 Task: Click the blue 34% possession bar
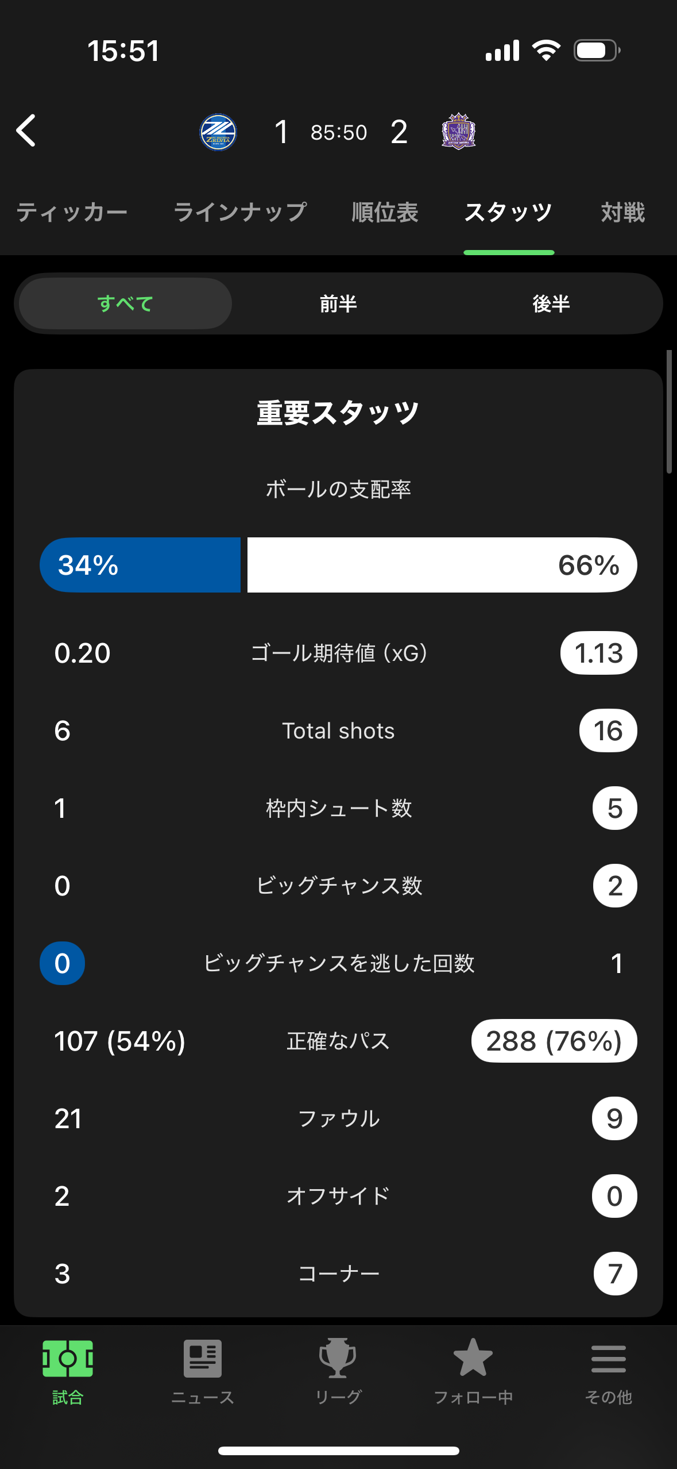pyautogui.click(x=140, y=565)
